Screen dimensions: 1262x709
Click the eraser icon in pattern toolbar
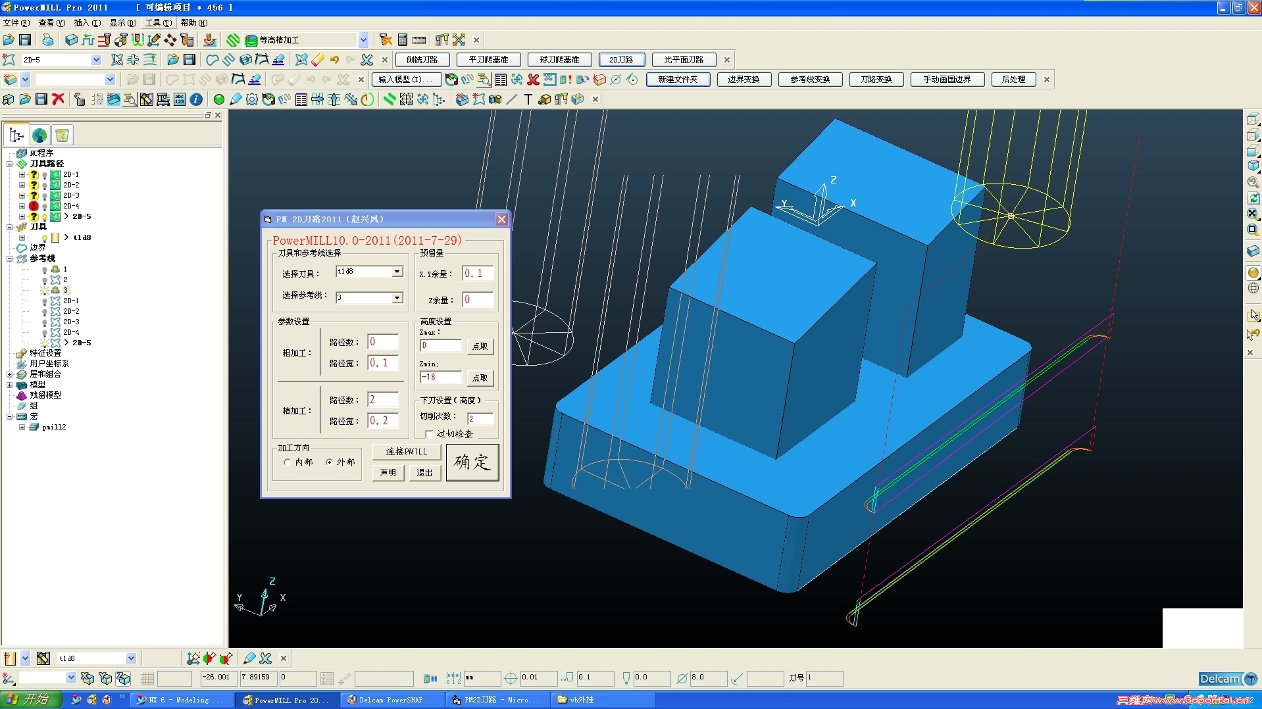pyautogui.click(x=318, y=60)
